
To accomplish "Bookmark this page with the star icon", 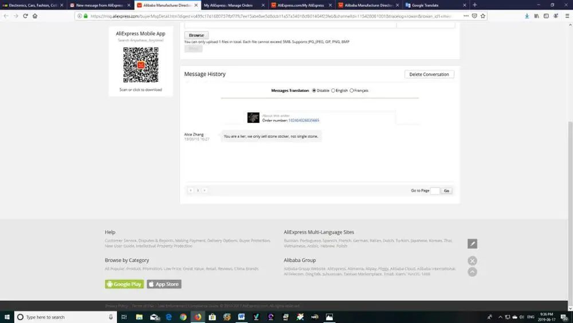I will (482, 15).
